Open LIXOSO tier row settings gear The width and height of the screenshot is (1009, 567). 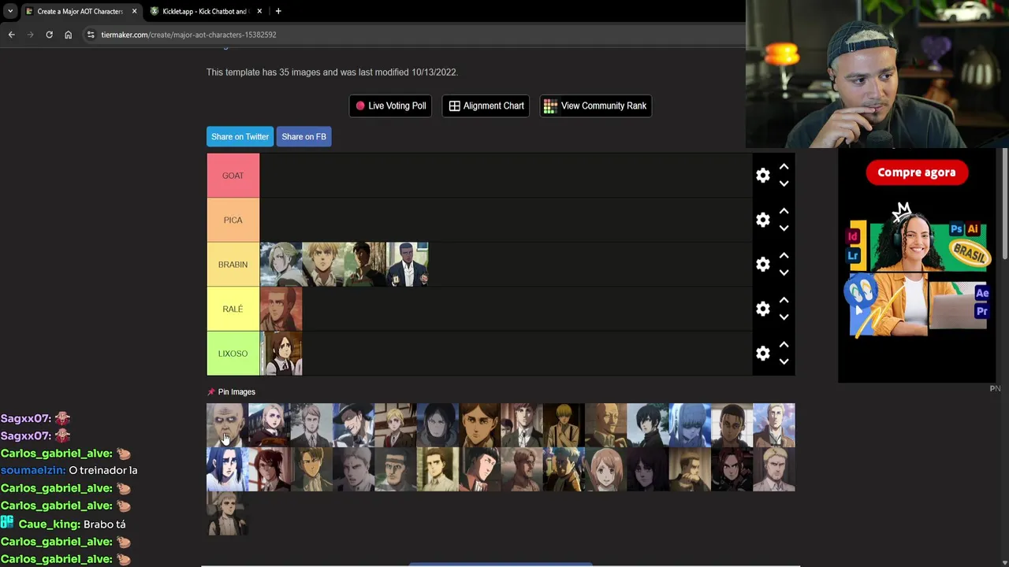(762, 354)
